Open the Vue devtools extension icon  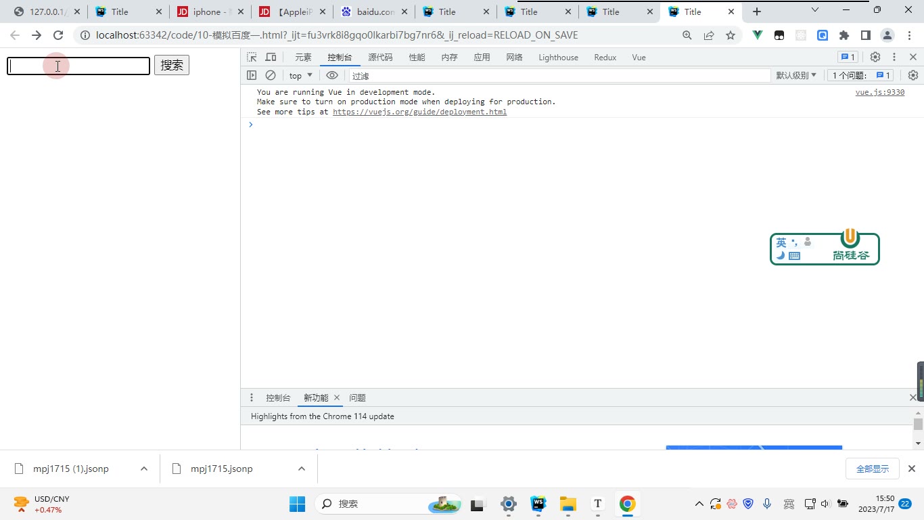coord(758,35)
